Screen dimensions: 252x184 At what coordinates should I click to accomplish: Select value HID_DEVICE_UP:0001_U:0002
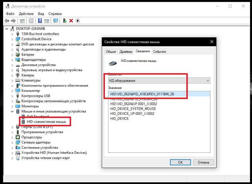132,113
